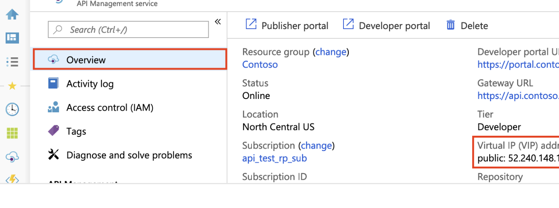Click change link next to Resource group

point(331,52)
